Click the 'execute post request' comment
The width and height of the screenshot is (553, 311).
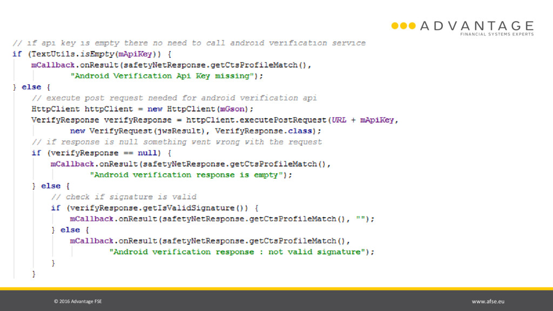coord(174,98)
